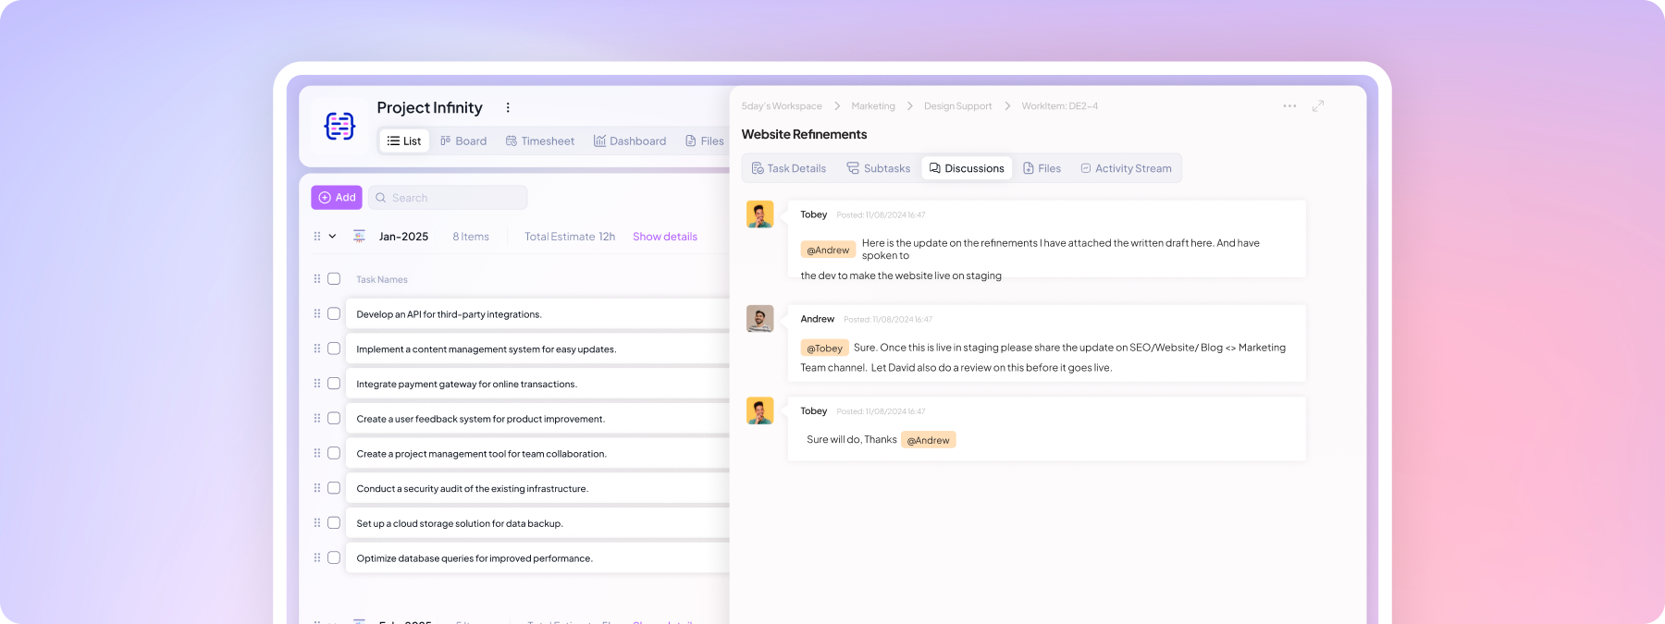Click Tobey's avatar on the first comment

[x=759, y=214]
